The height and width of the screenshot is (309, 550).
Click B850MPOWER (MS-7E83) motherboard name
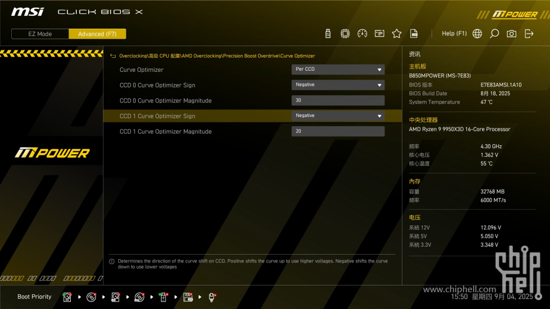[x=440, y=76]
